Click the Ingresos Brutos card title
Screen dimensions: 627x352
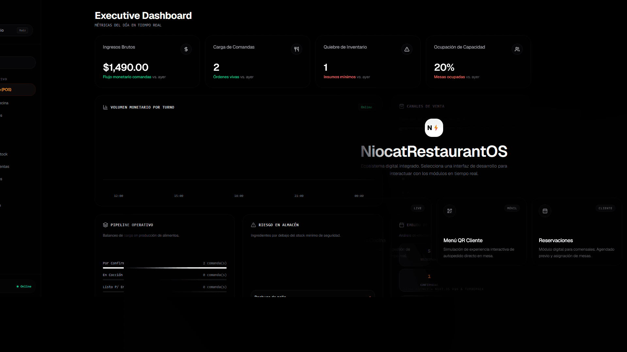click(119, 47)
